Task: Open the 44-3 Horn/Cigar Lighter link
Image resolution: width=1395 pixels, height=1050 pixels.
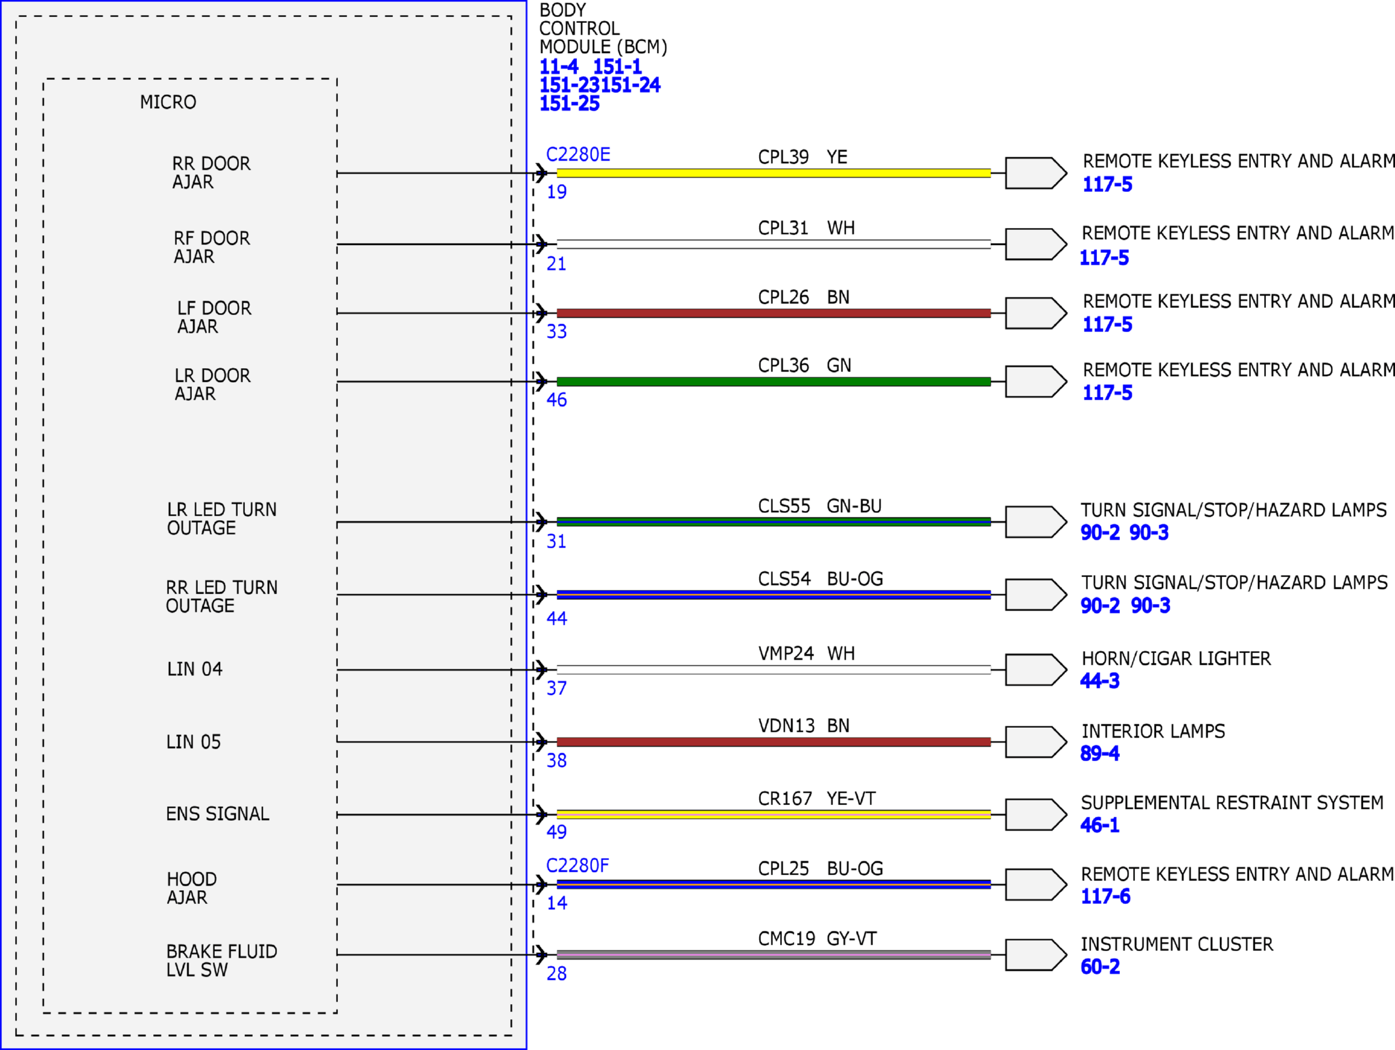Action: click(x=1100, y=681)
